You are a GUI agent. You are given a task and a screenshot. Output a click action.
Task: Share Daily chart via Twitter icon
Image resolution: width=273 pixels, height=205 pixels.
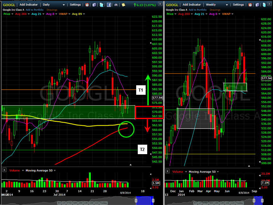pos(102,5)
